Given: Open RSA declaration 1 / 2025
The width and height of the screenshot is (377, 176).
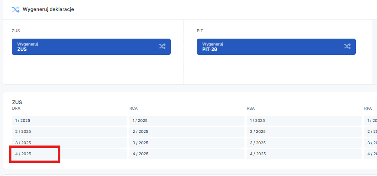Looking at the screenshot, I should pos(304,121).
